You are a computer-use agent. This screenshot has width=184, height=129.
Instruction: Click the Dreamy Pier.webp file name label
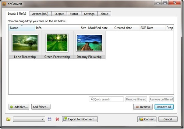click(x=89, y=57)
